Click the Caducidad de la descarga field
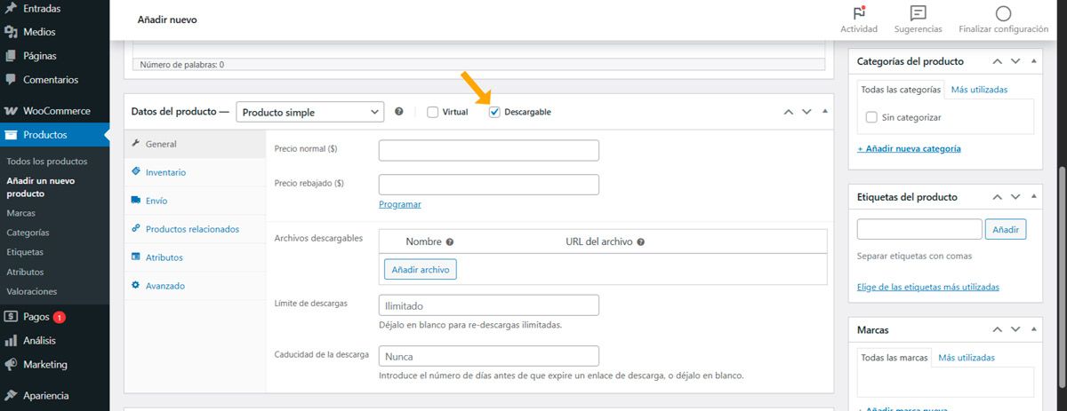 click(x=489, y=356)
